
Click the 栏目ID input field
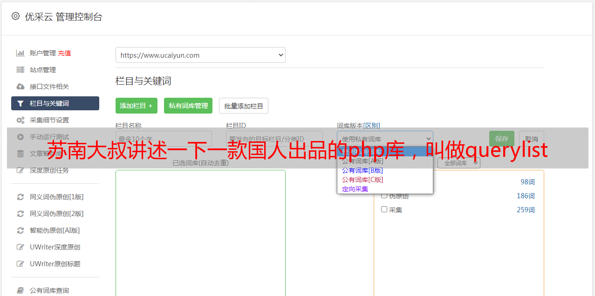[274, 139]
